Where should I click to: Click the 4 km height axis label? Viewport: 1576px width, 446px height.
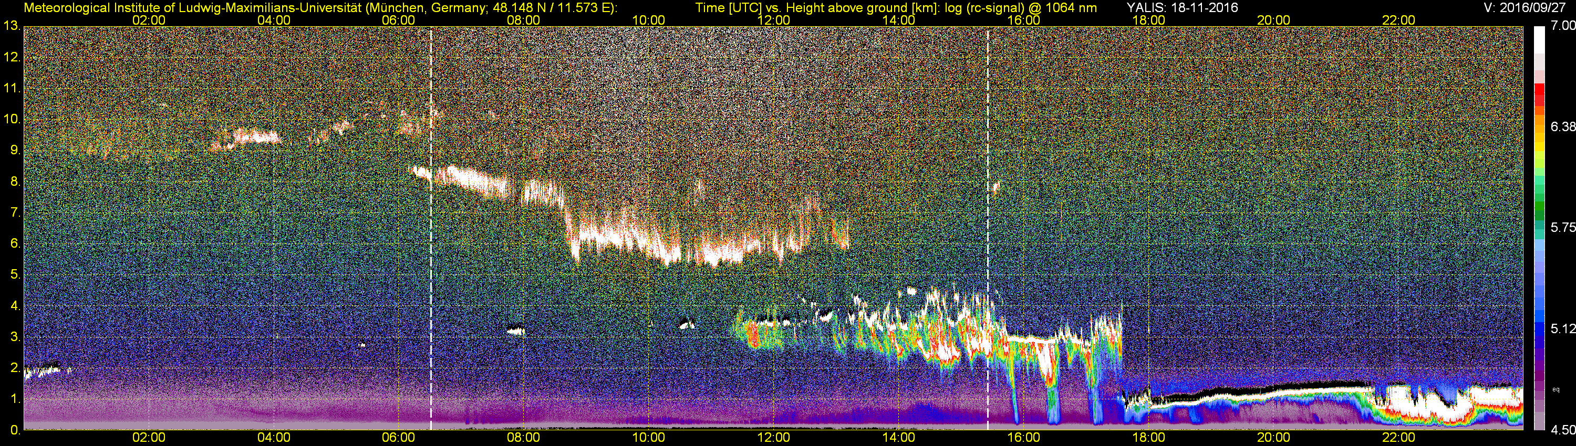[x=14, y=305]
